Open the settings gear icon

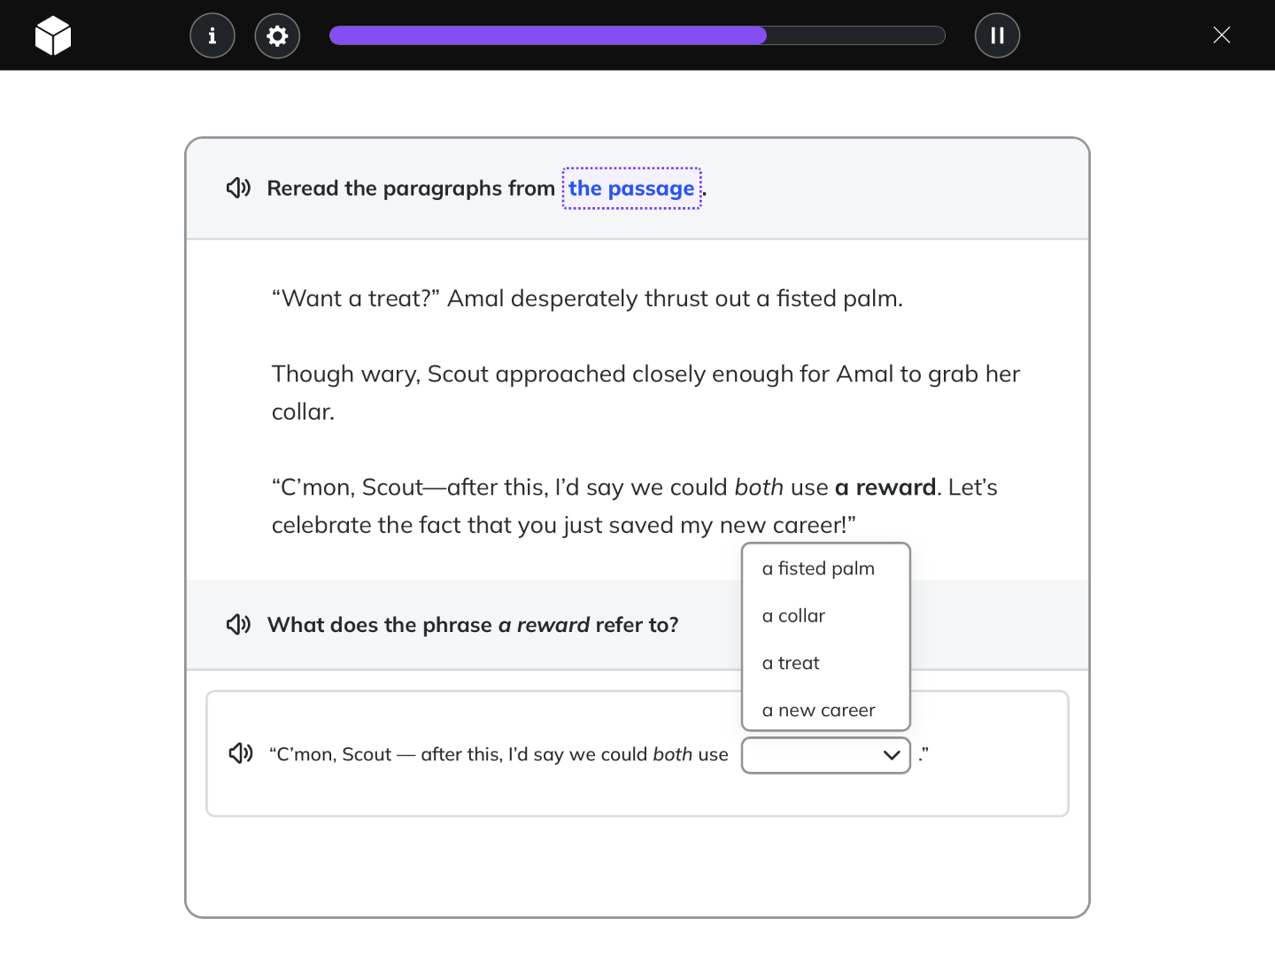click(x=277, y=35)
